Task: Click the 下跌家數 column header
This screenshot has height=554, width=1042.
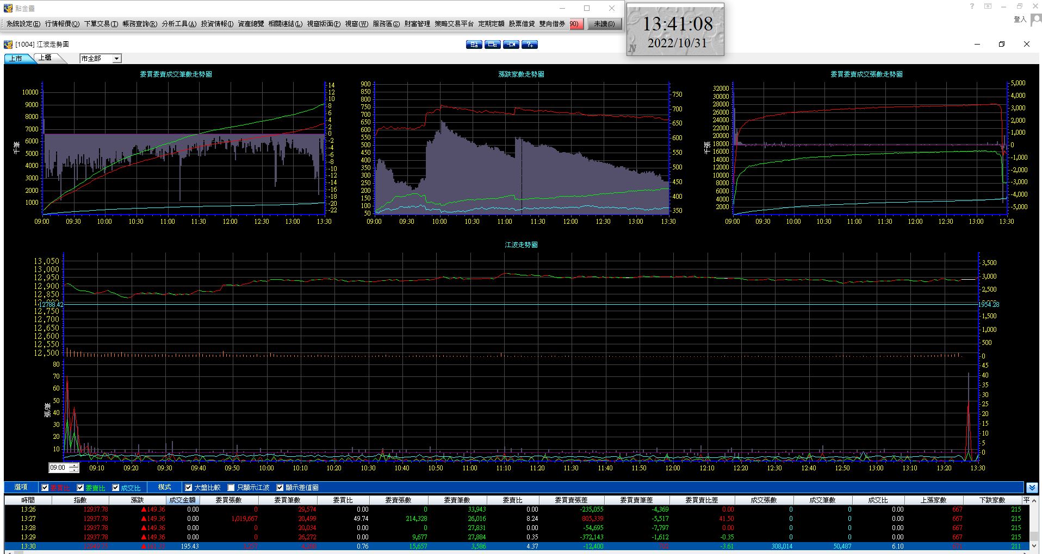Action: (993, 500)
